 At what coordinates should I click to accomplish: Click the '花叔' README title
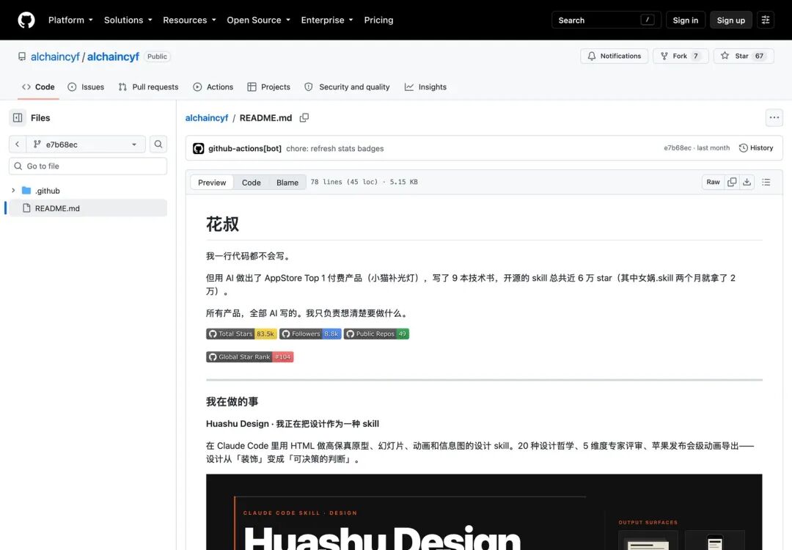tap(222, 224)
